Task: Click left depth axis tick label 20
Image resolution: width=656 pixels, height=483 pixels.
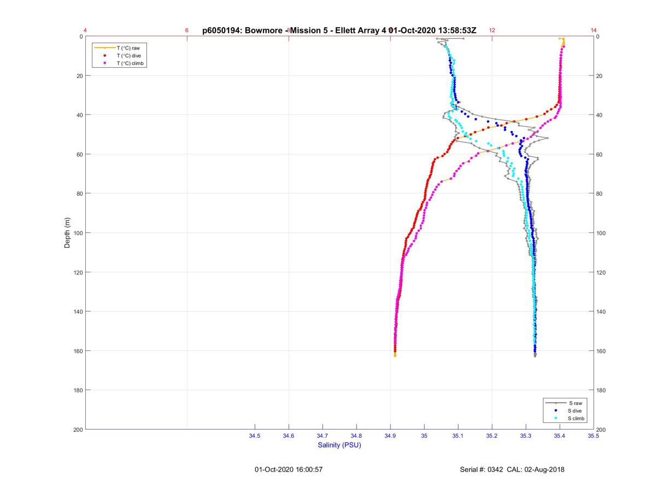Action: 79,76
